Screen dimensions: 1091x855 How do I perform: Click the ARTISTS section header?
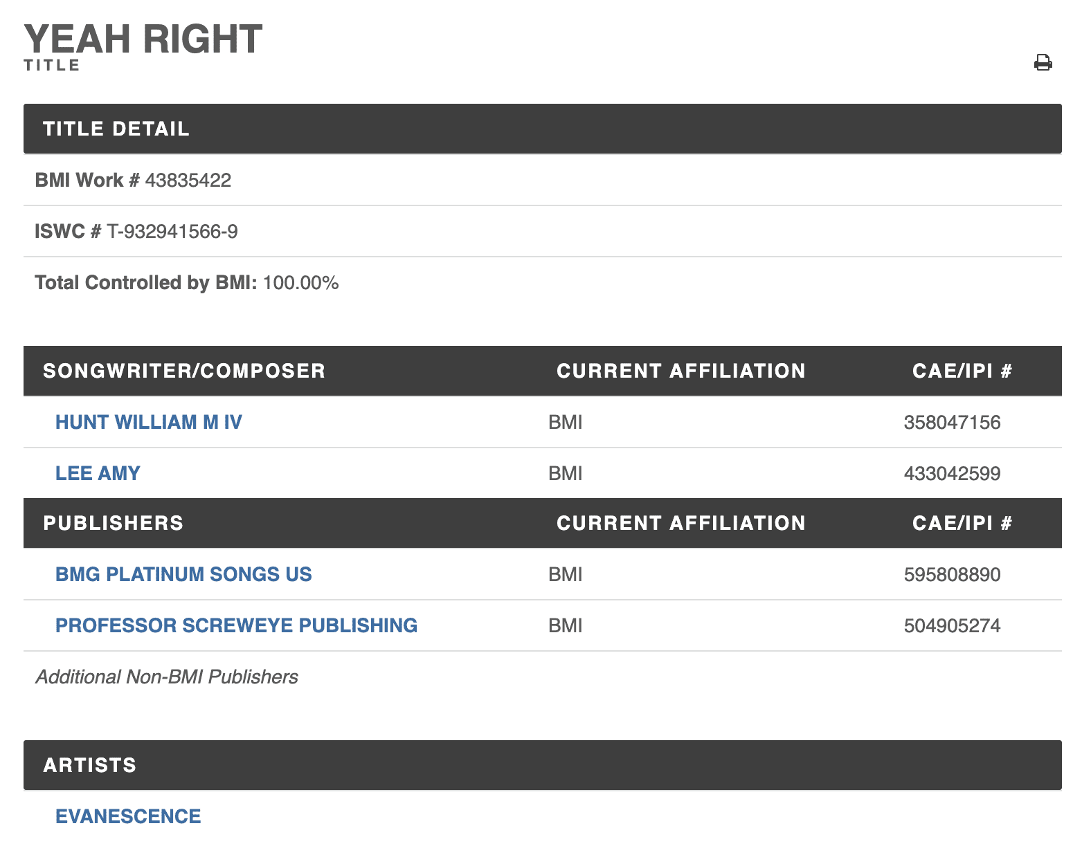click(90, 765)
